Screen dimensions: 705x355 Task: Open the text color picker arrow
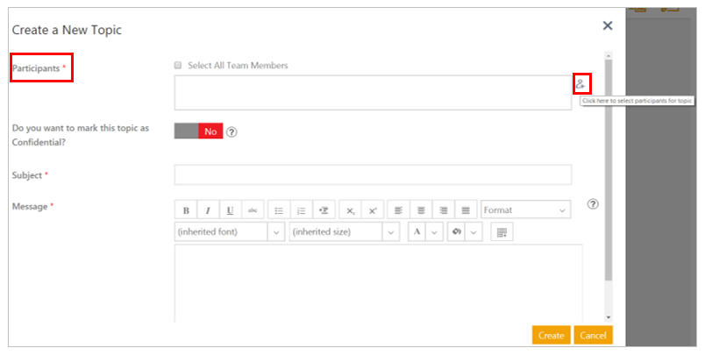pos(433,232)
